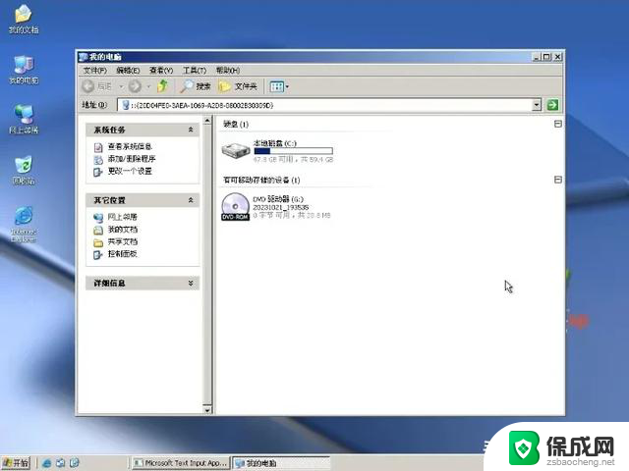This screenshot has height=471, width=629.
Task: Collapse the 其它位置 panel
Action: pos(191,200)
